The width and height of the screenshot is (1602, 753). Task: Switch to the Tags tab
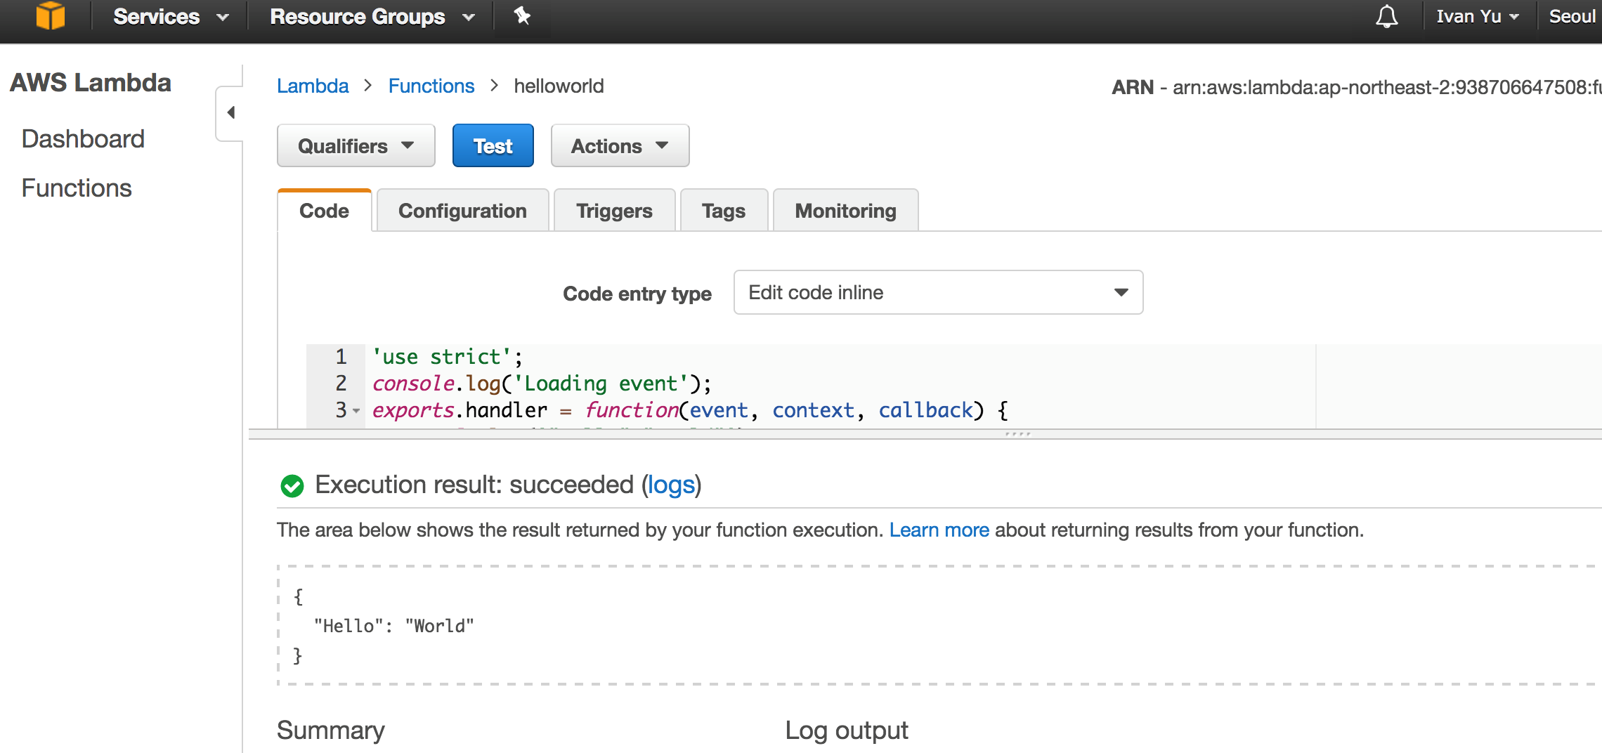tap(724, 211)
